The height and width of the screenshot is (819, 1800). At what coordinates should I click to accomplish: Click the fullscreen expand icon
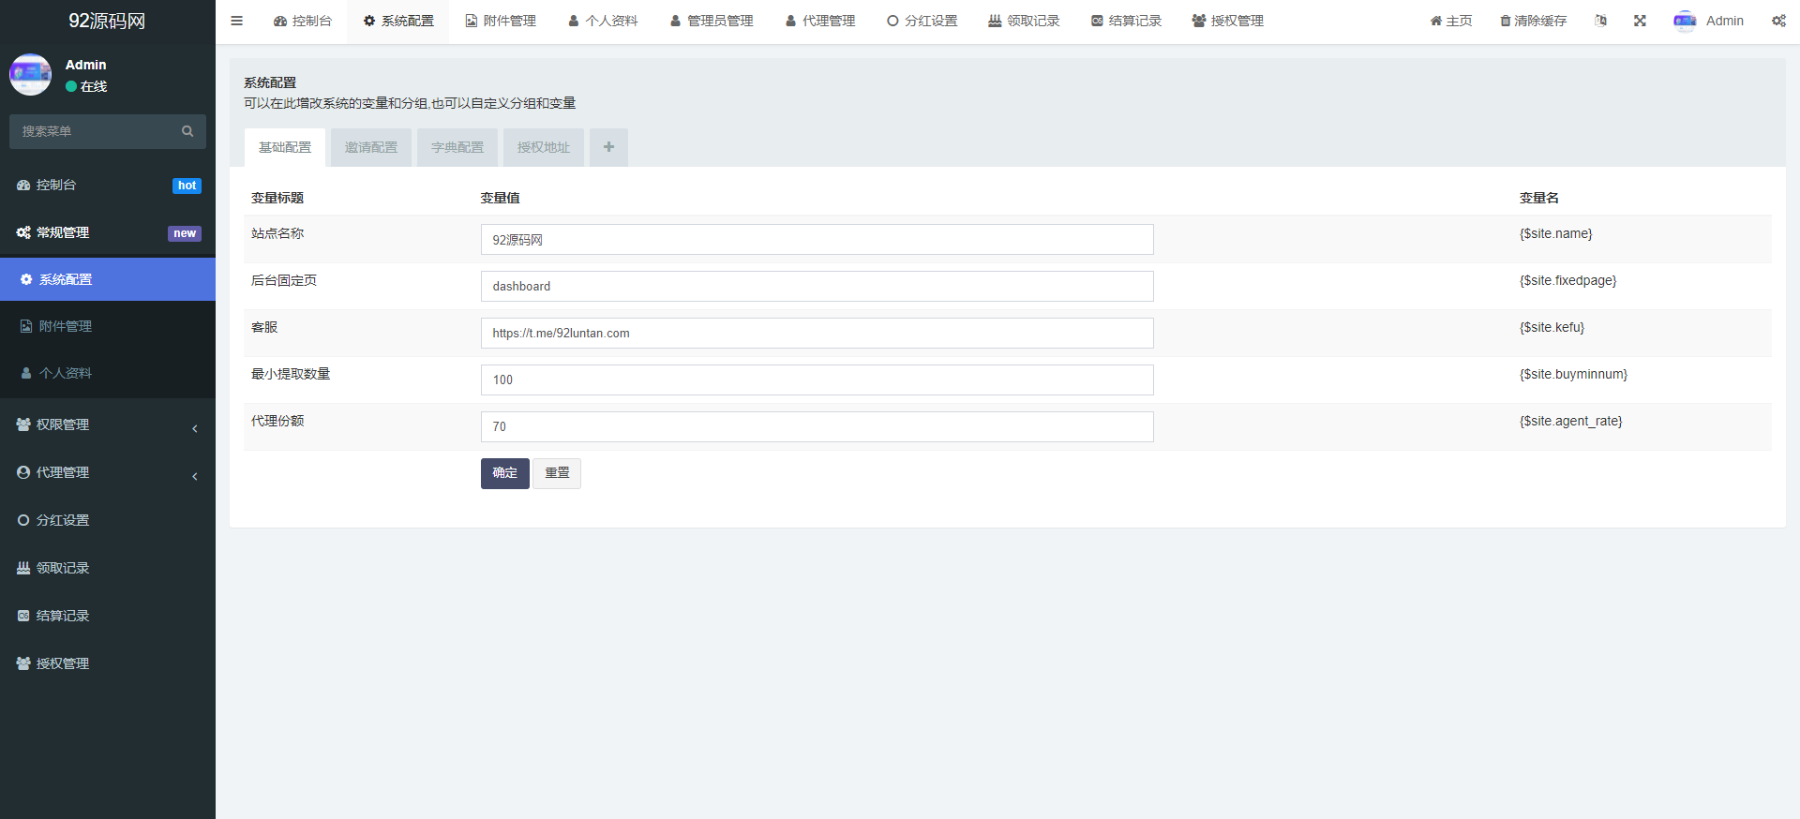click(1640, 21)
